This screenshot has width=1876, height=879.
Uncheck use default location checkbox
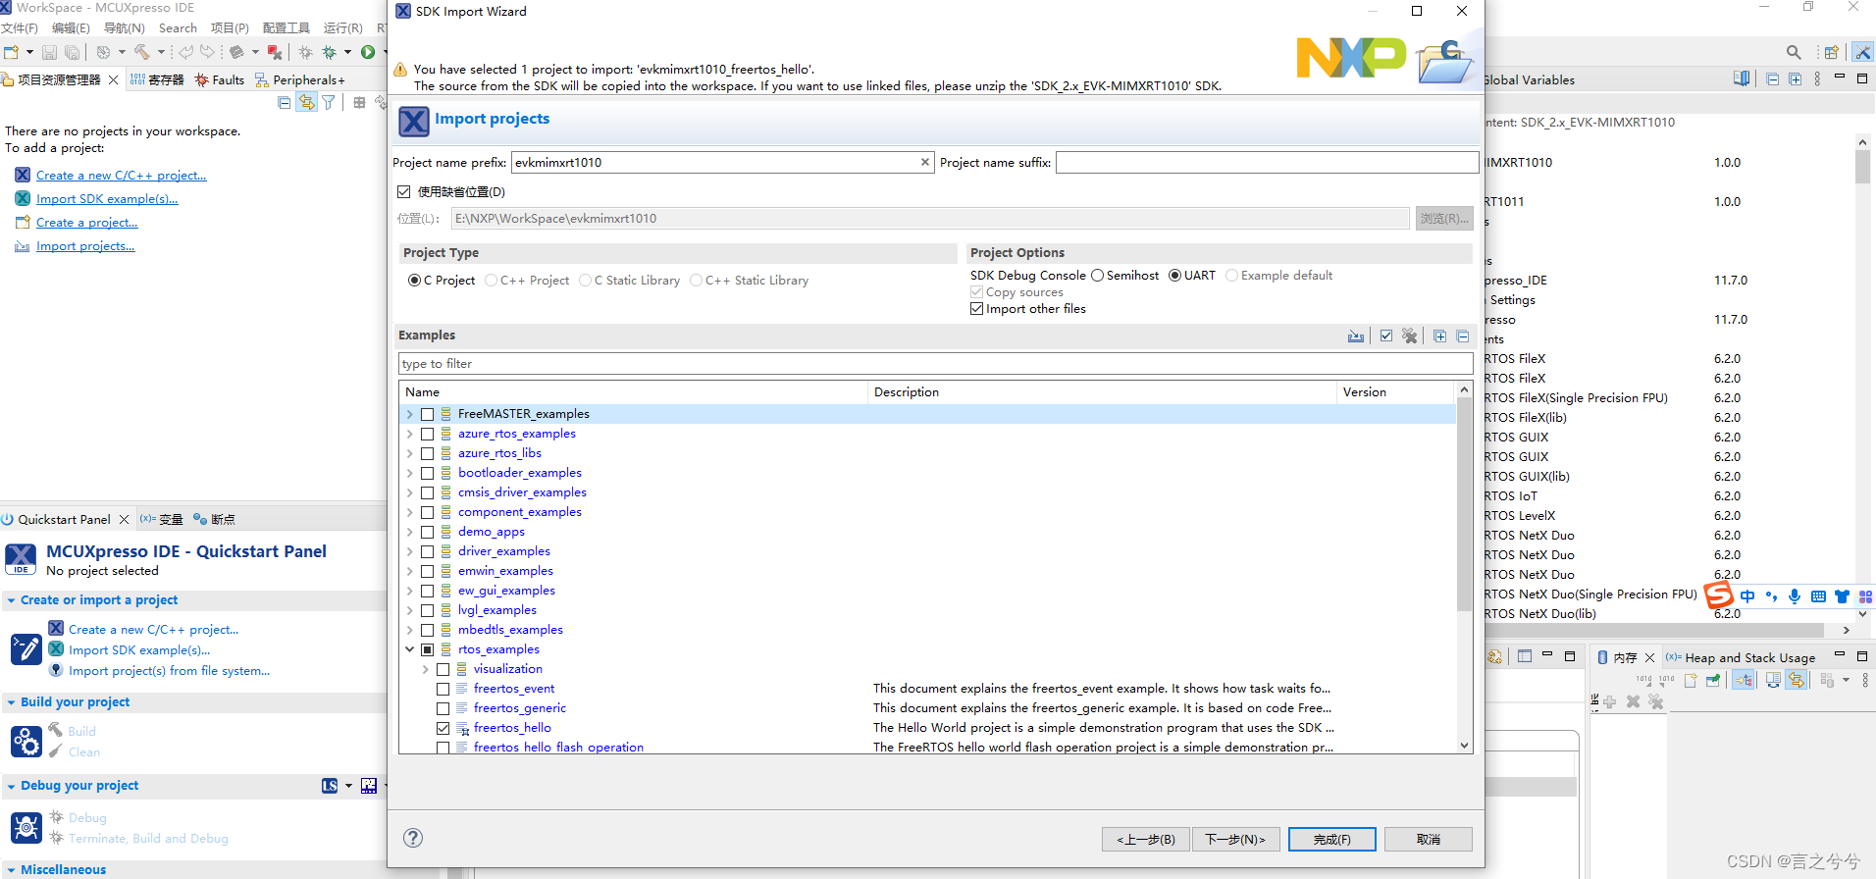click(x=403, y=192)
